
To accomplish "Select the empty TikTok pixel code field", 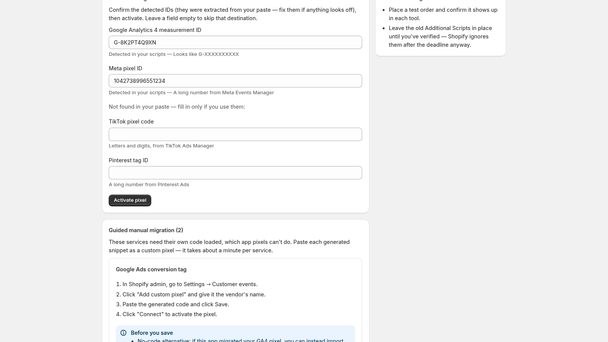I will [235, 135].
